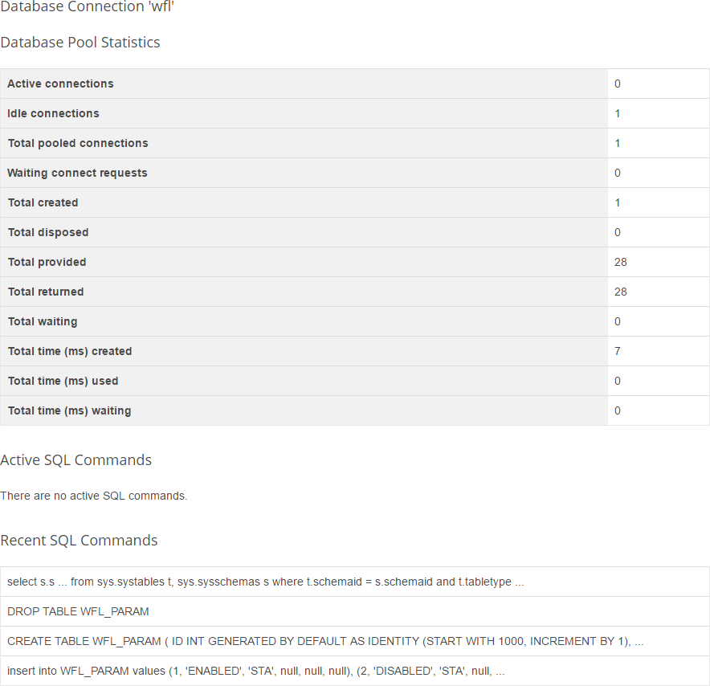Viewport: 710px width, 686px height.
Task: Select the 'CREATE TABLE WFL_PARAM' command row
Action: pyautogui.click(x=325, y=641)
